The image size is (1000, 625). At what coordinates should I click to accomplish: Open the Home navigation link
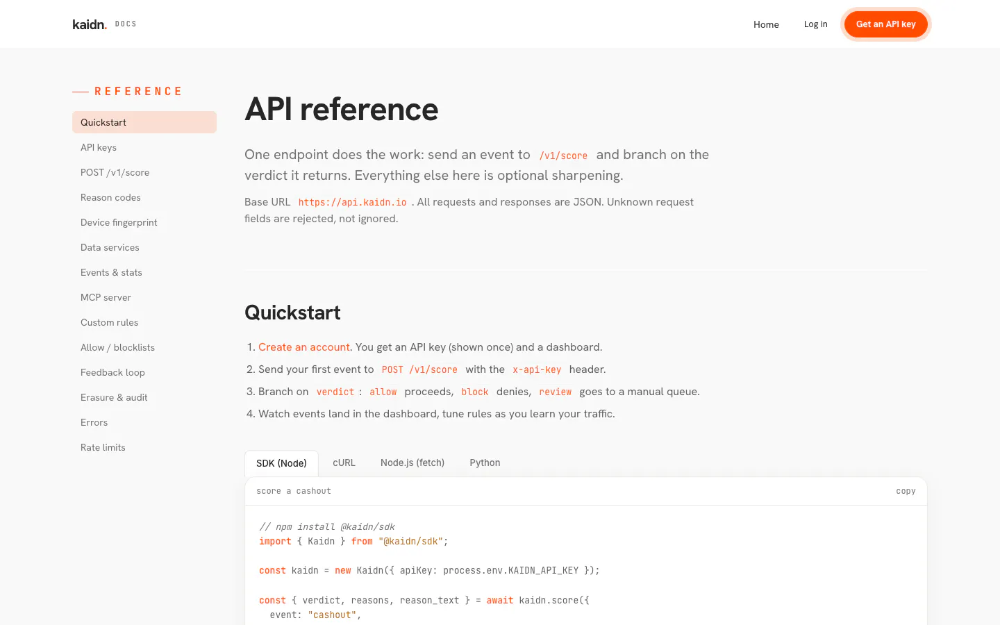[x=766, y=24]
